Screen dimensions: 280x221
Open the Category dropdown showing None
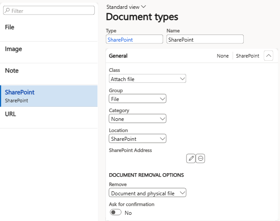point(137,119)
